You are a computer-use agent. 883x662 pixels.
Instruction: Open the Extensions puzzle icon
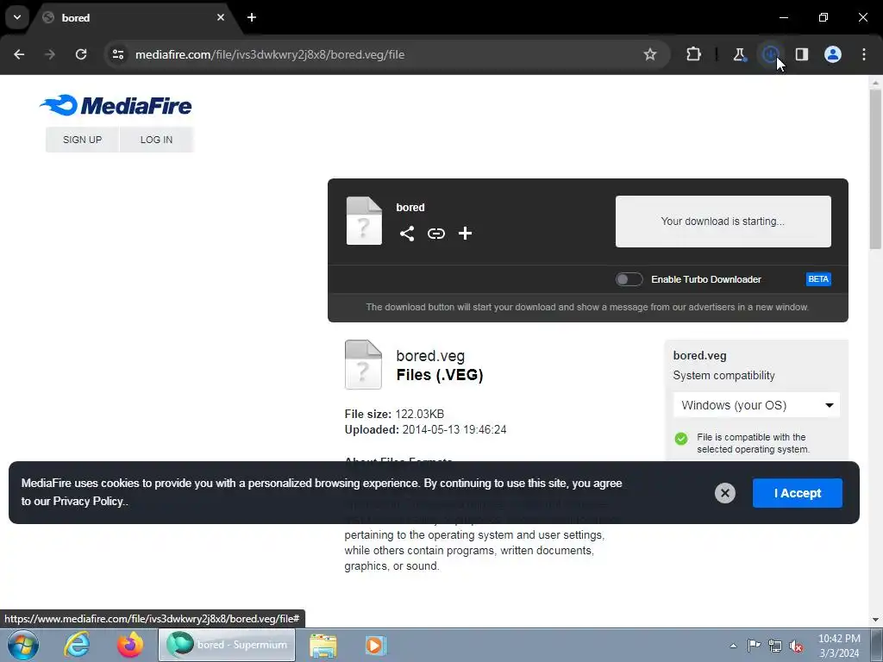tap(694, 54)
